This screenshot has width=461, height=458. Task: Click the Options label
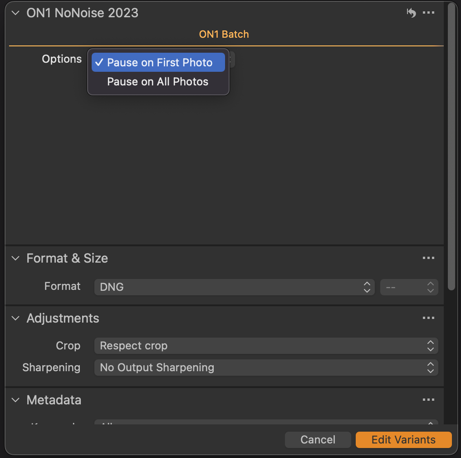click(62, 59)
